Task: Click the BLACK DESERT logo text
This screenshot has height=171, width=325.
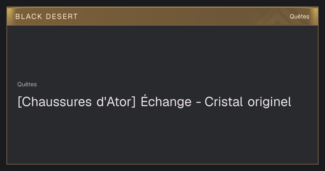Action: click(x=47, y=16)
